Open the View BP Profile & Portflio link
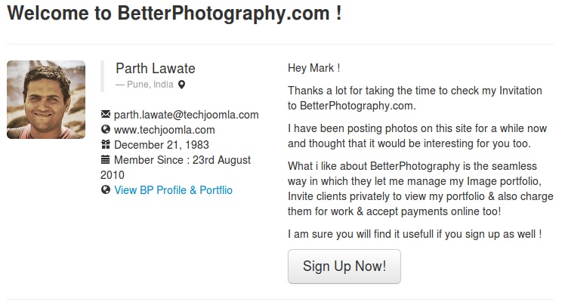This screenshot has width=565, height=308. pos(173,190)
